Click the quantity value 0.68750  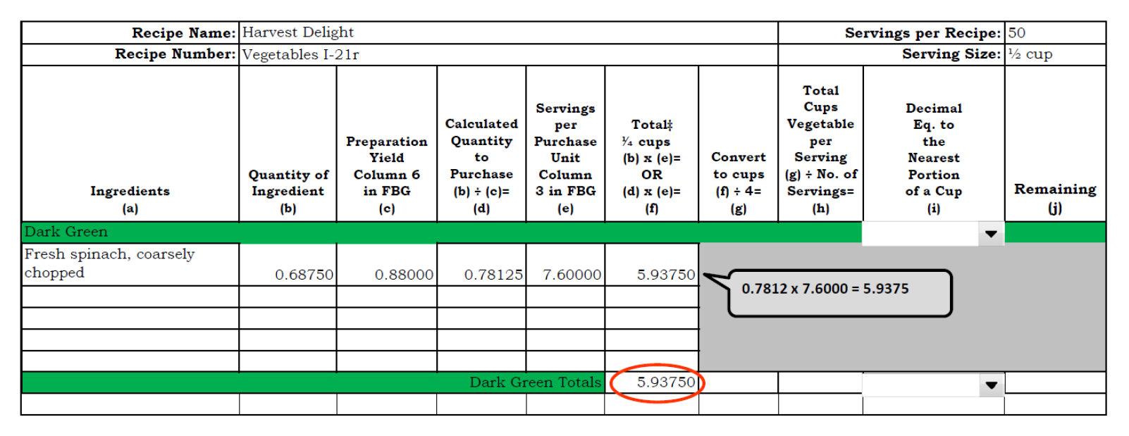tap(304, 274)
